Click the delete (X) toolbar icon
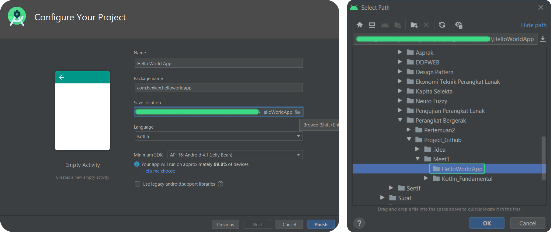Image resolution: width=551 pixels, height=232 pixels. click(x=426, y=25)
